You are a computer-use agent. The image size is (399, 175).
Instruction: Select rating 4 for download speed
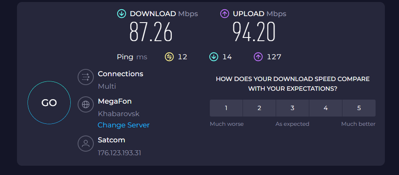click(326, 108)
